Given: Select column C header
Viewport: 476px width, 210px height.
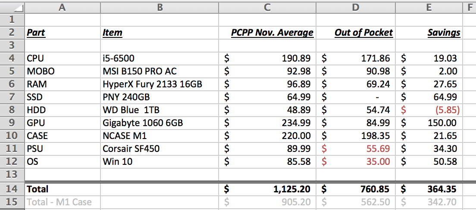Looking at the screenshot, I should [x=267, y=8].
